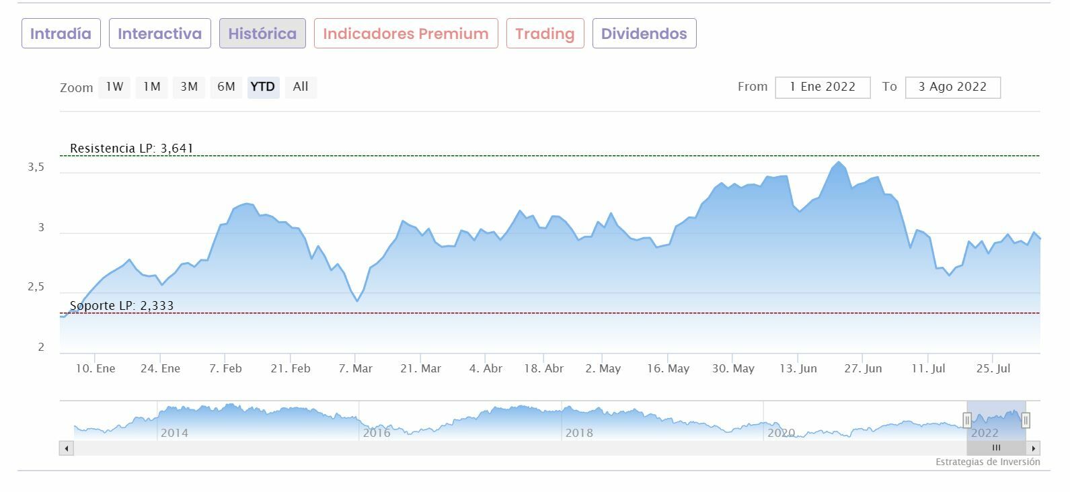
Task: Set zoom range to 1M
Action: 151,87
